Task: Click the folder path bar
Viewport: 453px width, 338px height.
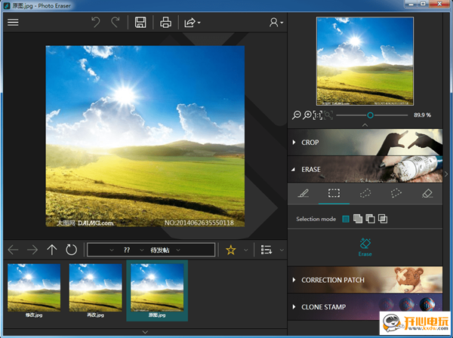Action: pyautogui.click(x=151, y=250)
